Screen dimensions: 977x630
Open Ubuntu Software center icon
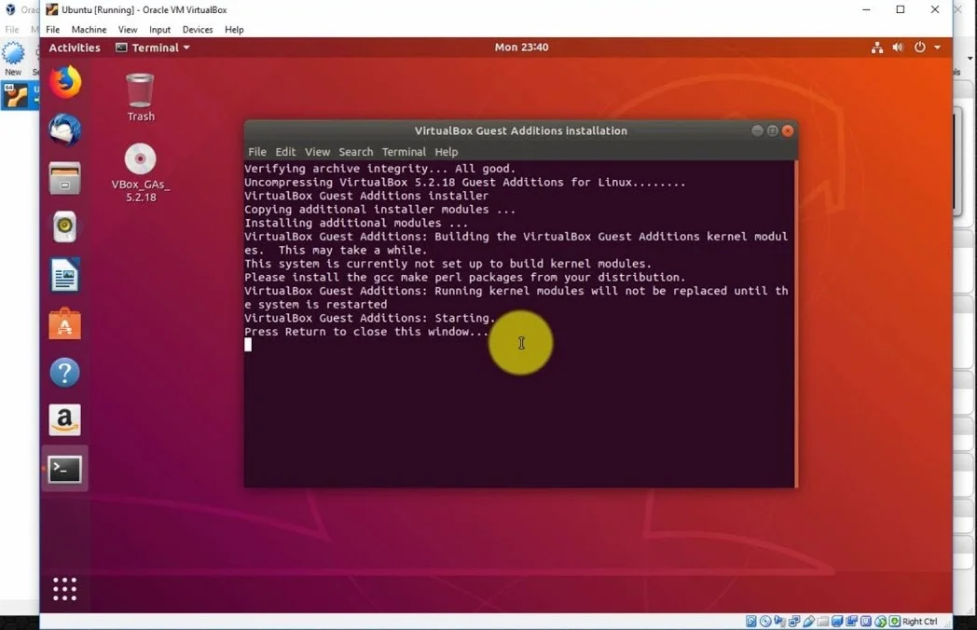point(65,324)
